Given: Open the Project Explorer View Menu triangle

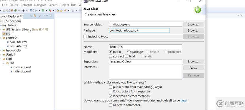Looking at the screenshot, I should 44,15.
